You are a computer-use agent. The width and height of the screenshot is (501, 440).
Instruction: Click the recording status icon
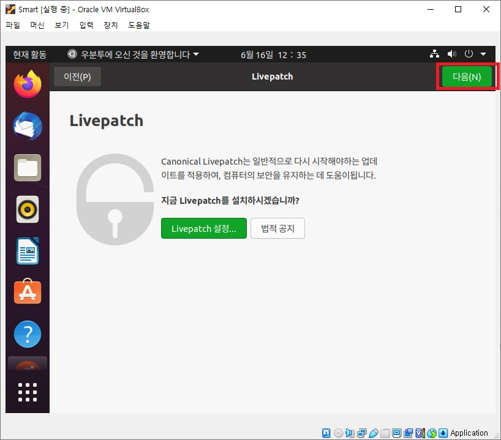click(409, 433)
